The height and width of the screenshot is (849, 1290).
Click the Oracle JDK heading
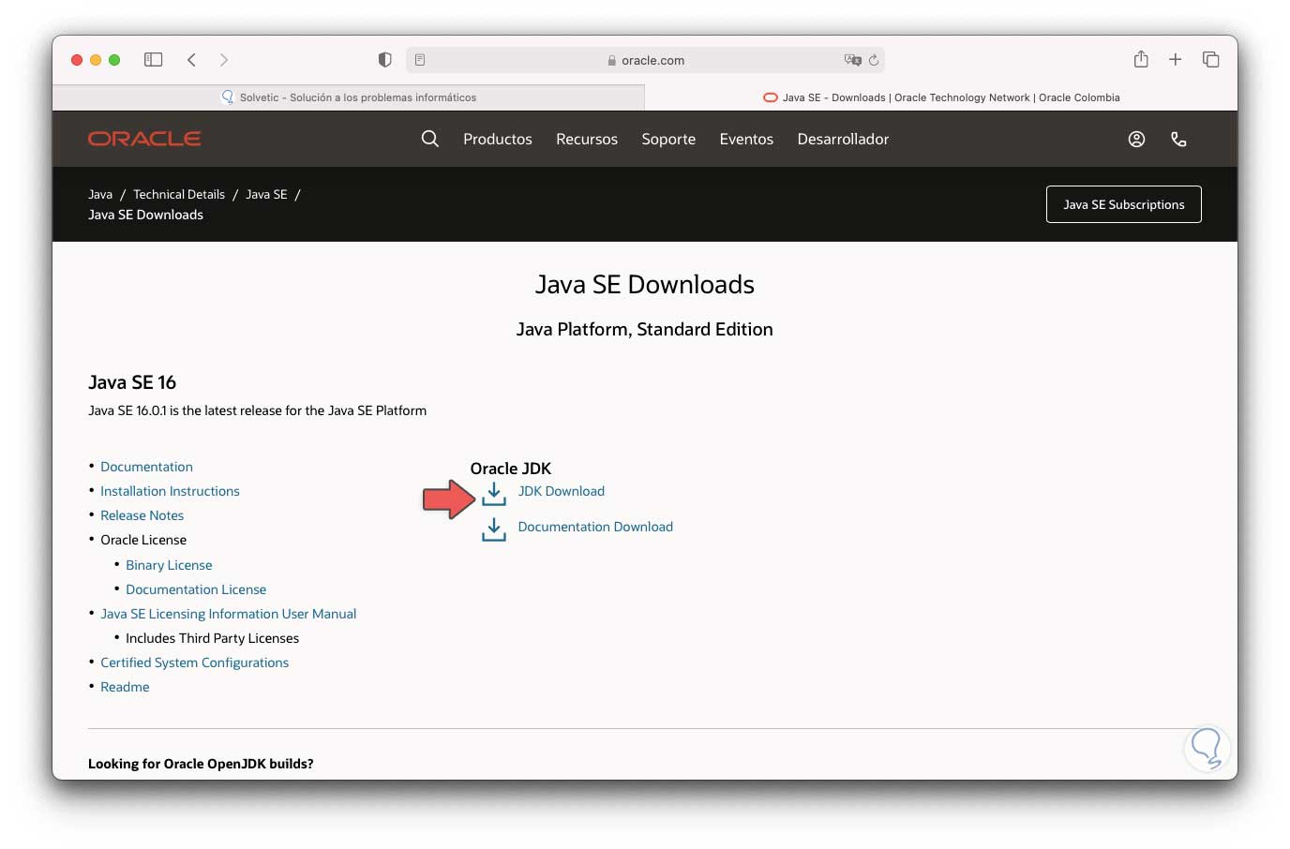(511, 469)
